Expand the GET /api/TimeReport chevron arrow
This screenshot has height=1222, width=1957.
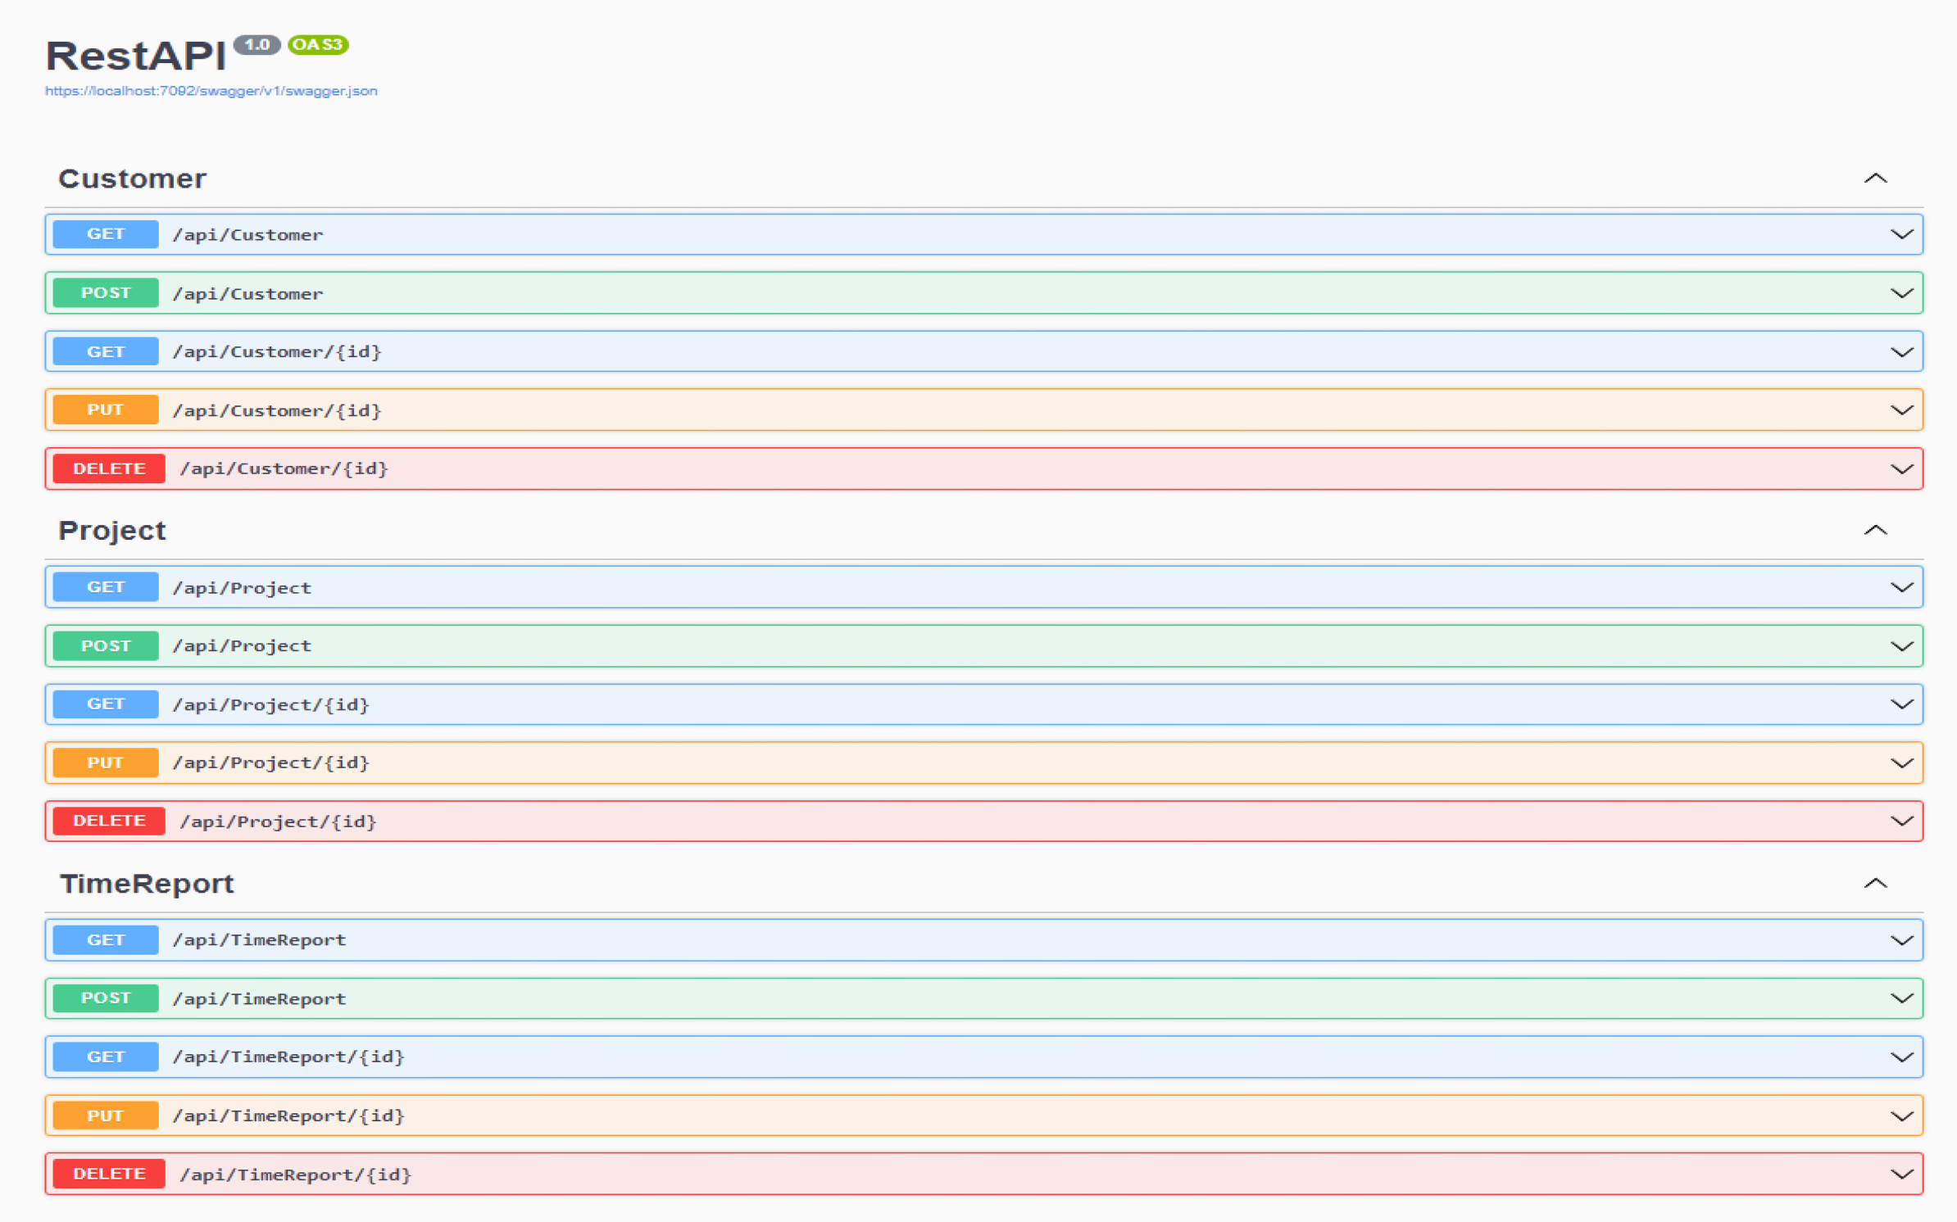pos(1901,940)
